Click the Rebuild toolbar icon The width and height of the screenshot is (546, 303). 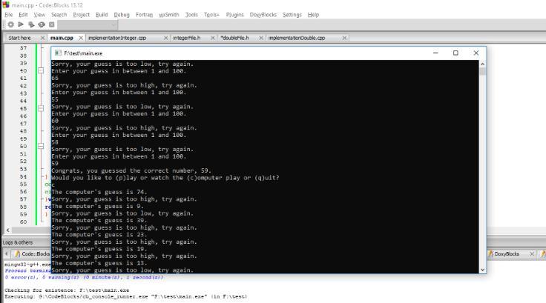tap(42, 24)
